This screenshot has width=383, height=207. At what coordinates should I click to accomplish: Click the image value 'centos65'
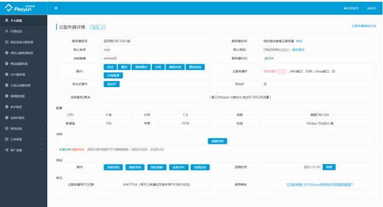point(110,58)
